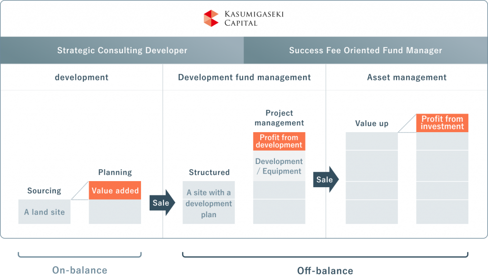Click the orange 'Value added' block
The height and width of the screenshot is (279, 488).
point(115,190)
